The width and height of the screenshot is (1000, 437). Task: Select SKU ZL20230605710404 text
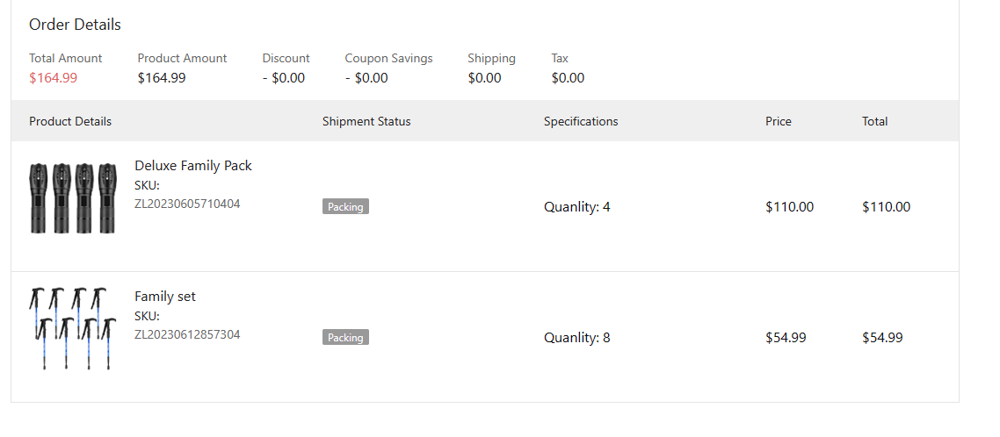(187, 204)
